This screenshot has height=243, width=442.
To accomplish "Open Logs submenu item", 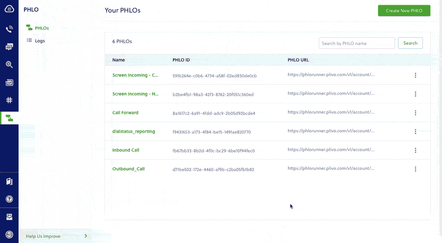I will point(40,41).
